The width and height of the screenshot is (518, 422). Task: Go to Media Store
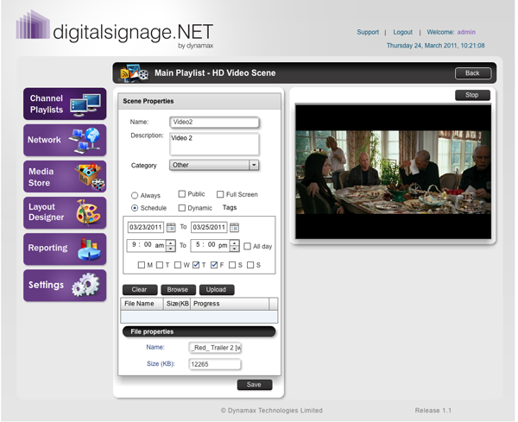(x=65, y=176)
